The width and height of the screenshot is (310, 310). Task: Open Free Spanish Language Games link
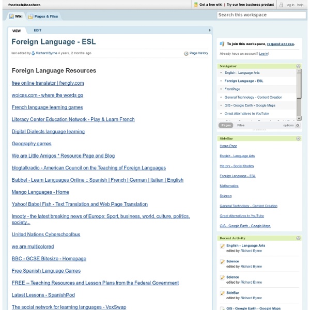(46, 271)
